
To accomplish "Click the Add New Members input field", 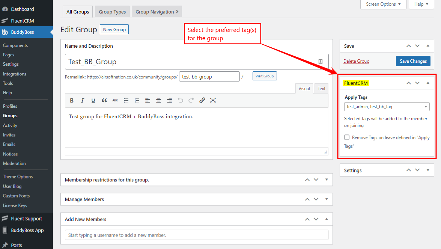I will click(196, 235).
